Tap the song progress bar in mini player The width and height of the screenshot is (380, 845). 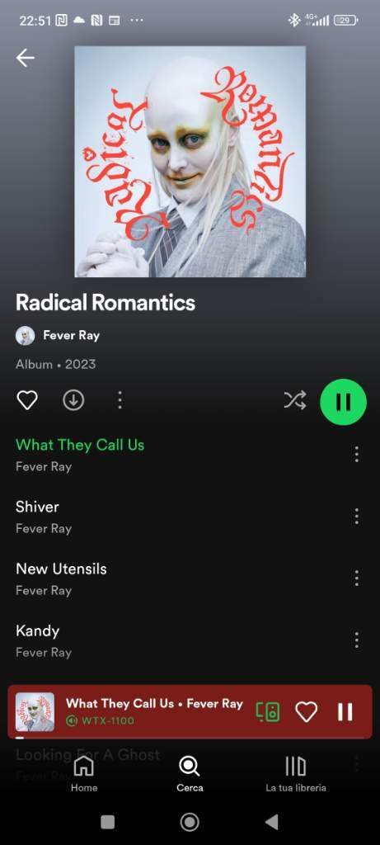(x=190, y=737)
